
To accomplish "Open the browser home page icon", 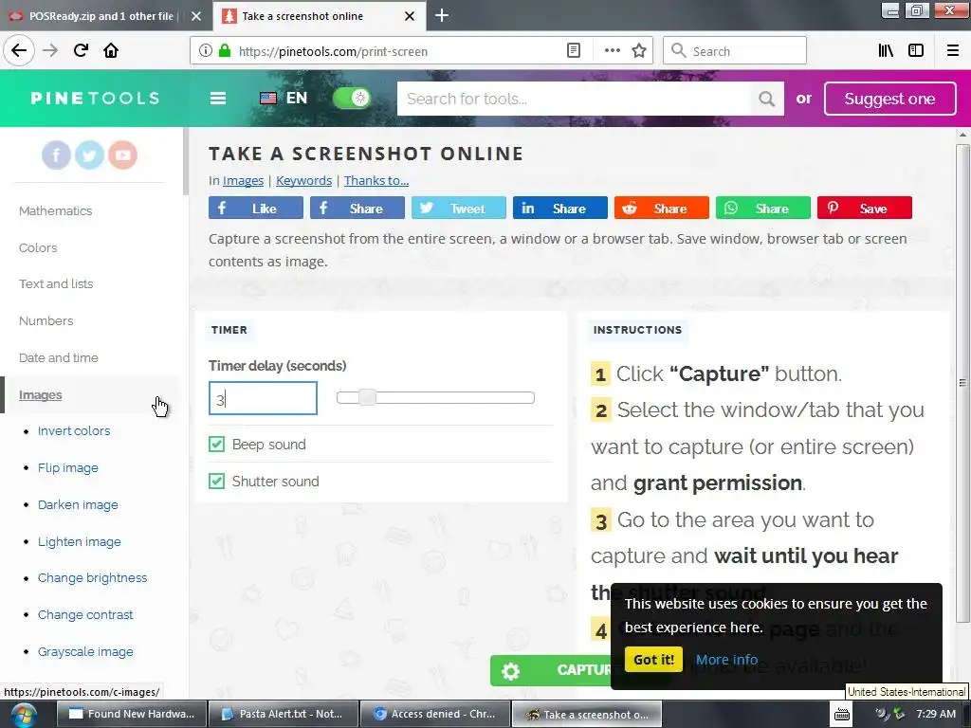I will [x=111, y=51].
